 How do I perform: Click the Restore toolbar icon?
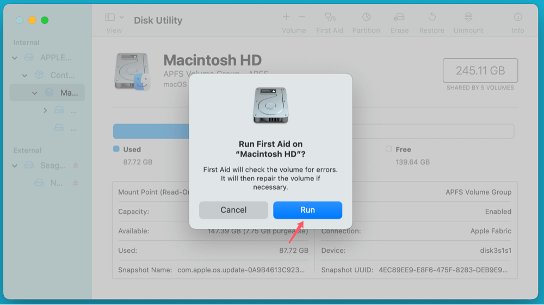click(431, 17)
